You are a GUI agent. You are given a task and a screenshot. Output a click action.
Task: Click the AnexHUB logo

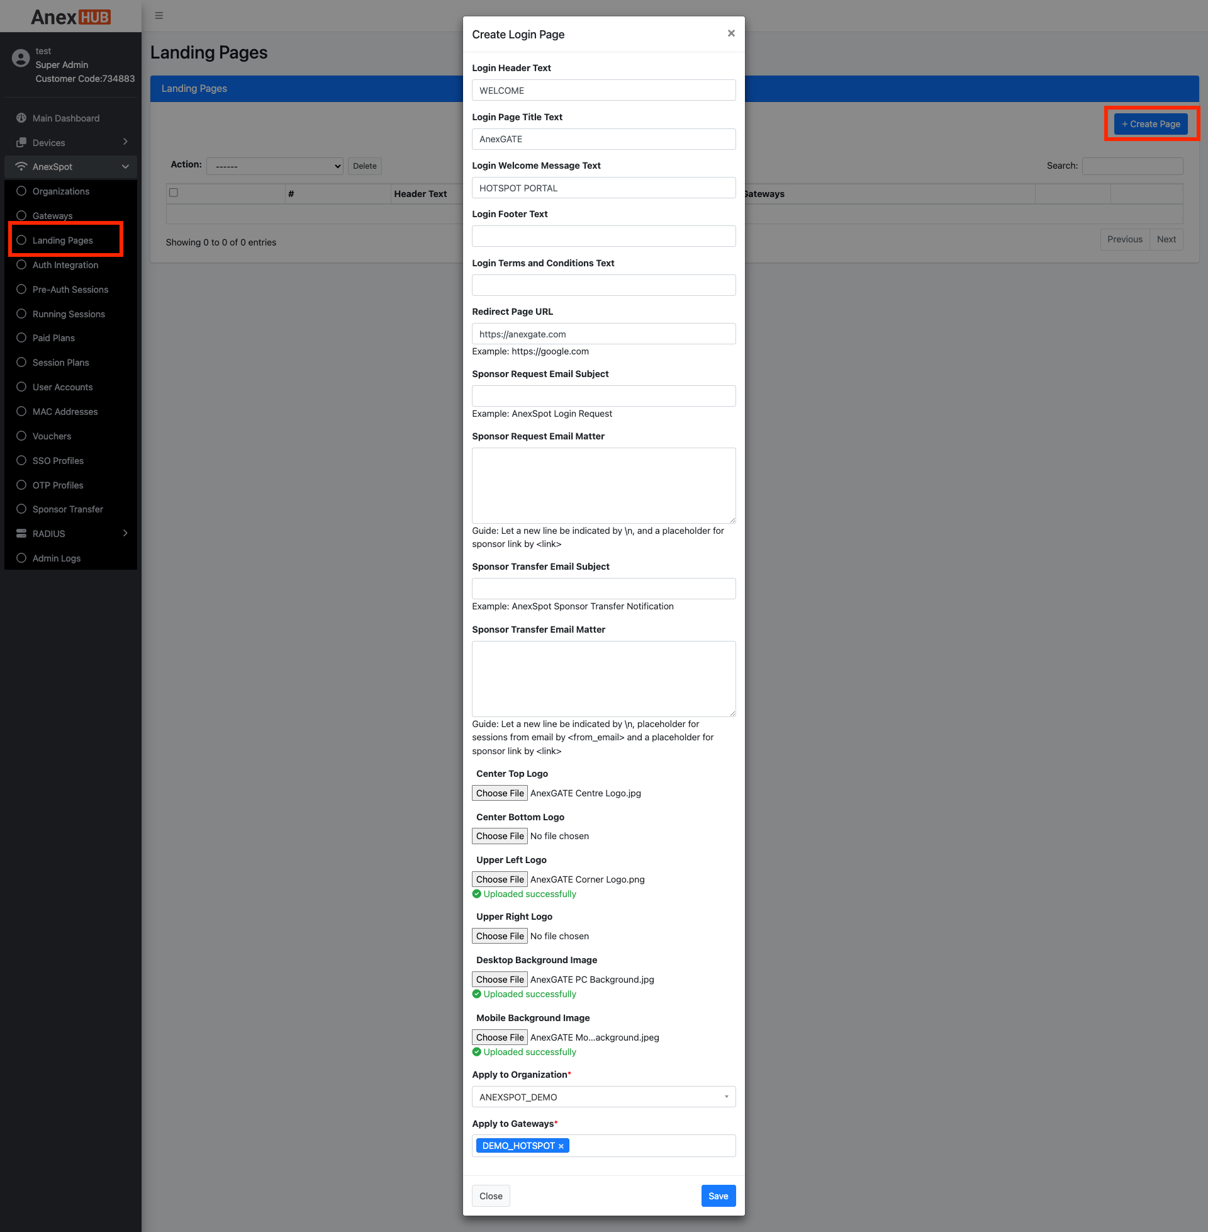pos(70,16)
